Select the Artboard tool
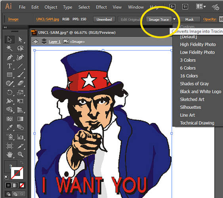Image resolution: width=223 pixels, height=198 pixels. (x=10, y=146)
